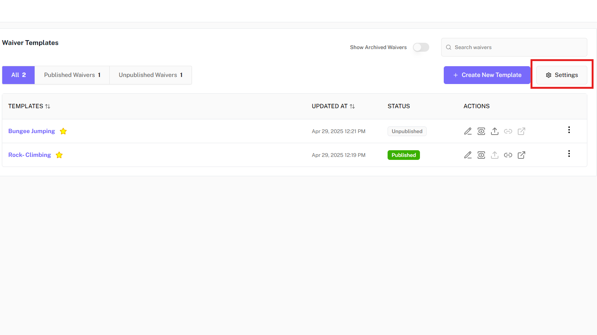Sort templates by the TEMPLATES column
The image size is (597, 335).
click(x=48, y=106)
